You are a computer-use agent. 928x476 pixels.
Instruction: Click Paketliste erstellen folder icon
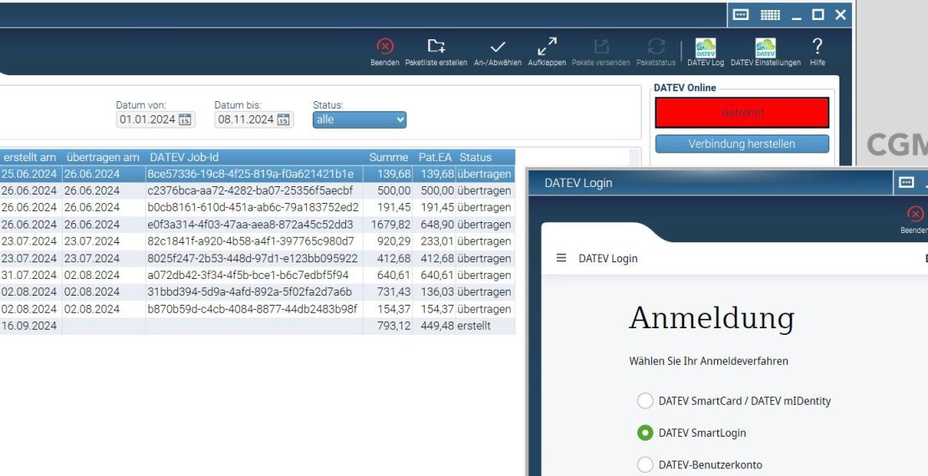(436, 47)
